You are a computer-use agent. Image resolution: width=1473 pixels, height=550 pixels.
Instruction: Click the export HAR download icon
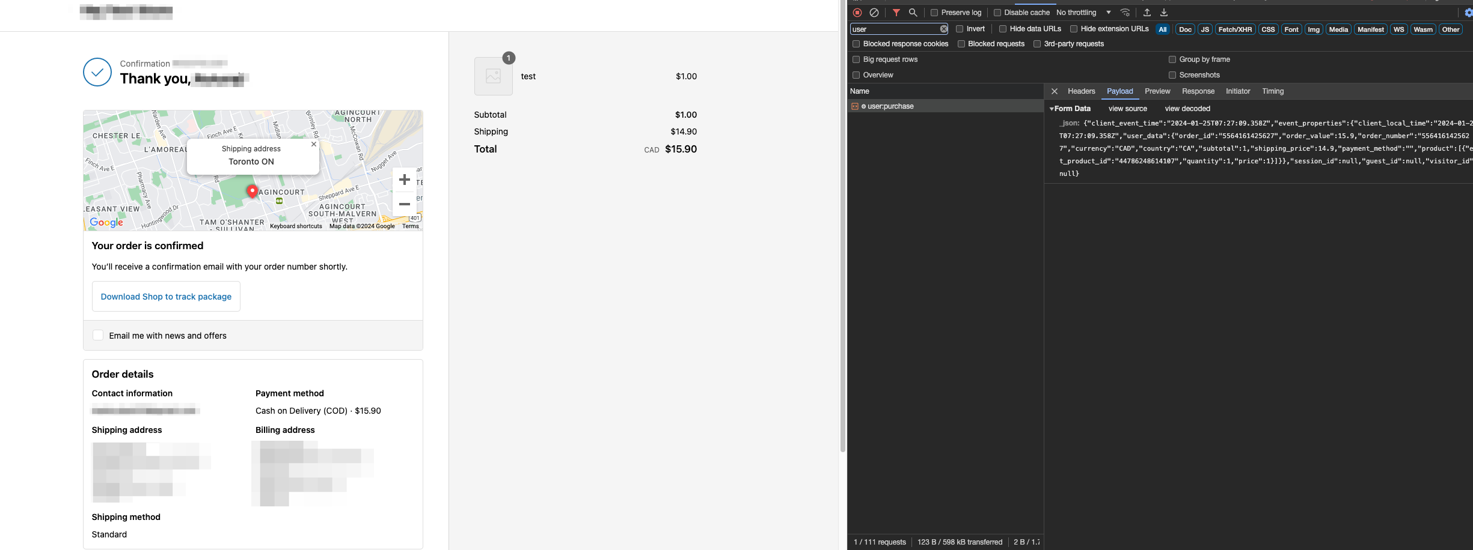coord(1164,13)
